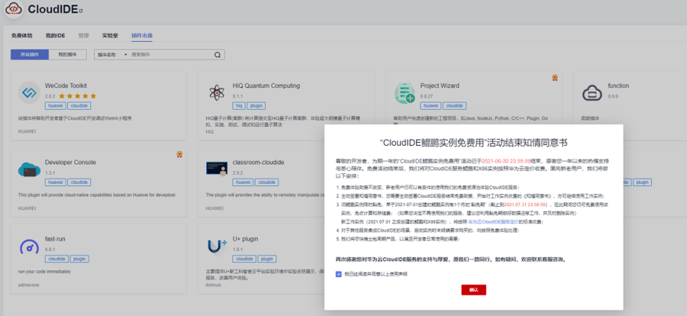Select the 插件市场 tab
The image size is (687, 316).
[142, 36]
